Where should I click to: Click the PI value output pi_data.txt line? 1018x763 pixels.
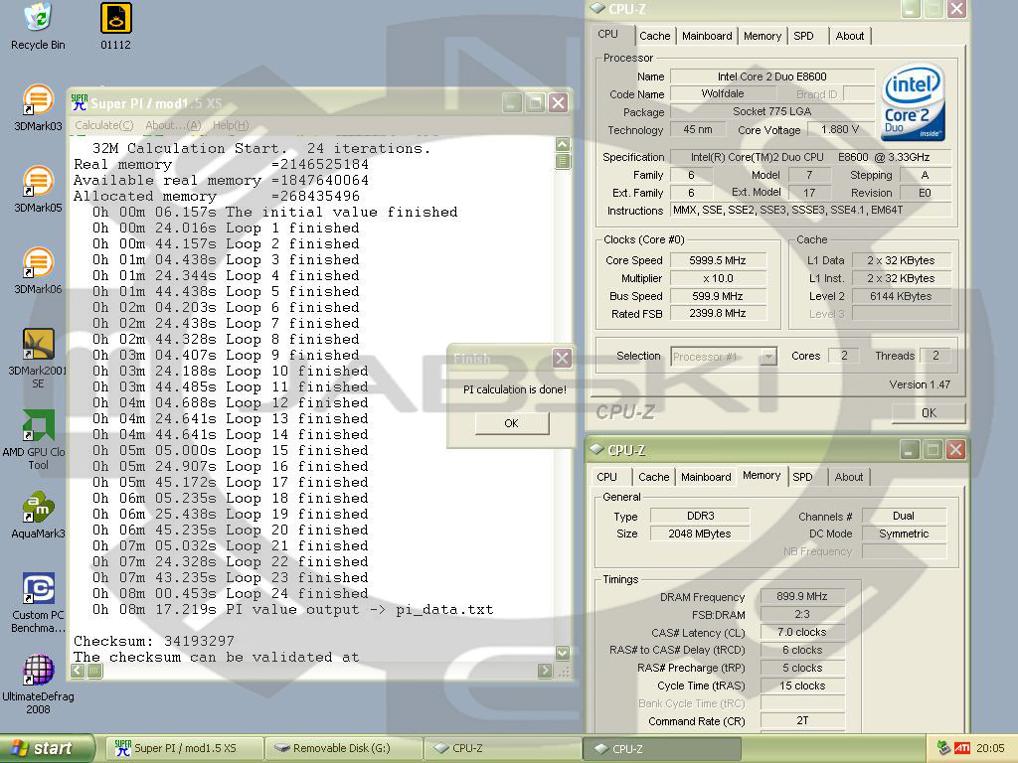click(292, 609)
